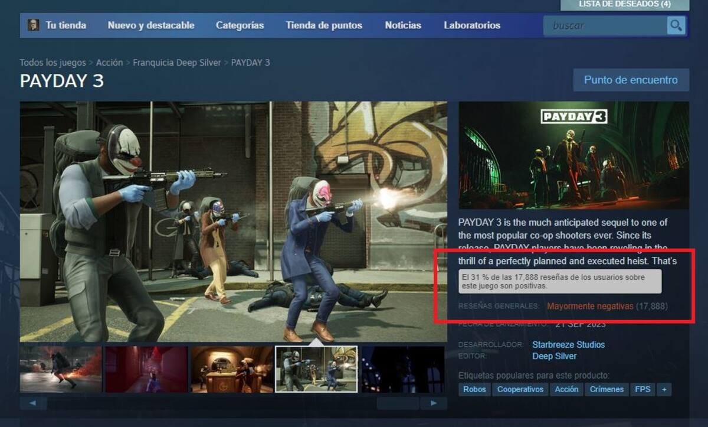Image resolution: width=708 pixels, height=427 pixels.
Task: Open the Noticias section
Action: point(403,25)
